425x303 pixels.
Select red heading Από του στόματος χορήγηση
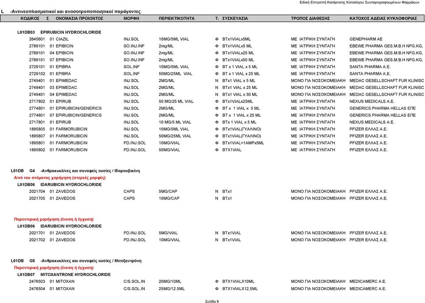click(x=60, y=178)
